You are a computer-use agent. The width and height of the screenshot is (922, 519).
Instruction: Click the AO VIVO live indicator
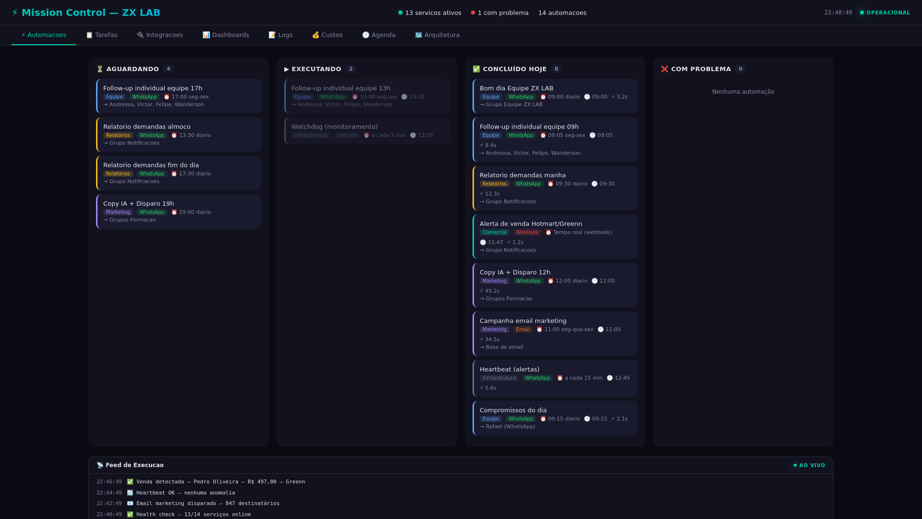click(809, 465)
